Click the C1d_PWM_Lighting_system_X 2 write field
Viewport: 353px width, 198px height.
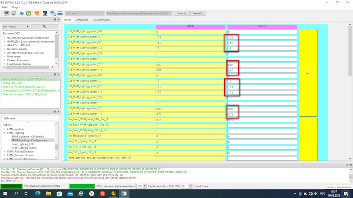[262, 43]
